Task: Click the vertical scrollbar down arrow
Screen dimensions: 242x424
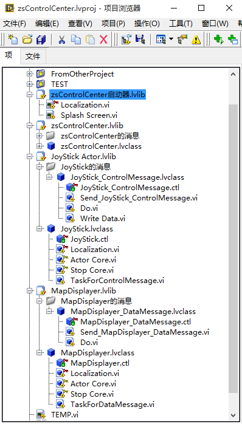Action: [x=233, y=414]
